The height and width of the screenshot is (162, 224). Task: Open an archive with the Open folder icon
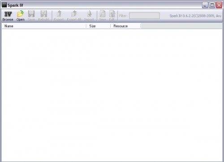tap(20, 14)
